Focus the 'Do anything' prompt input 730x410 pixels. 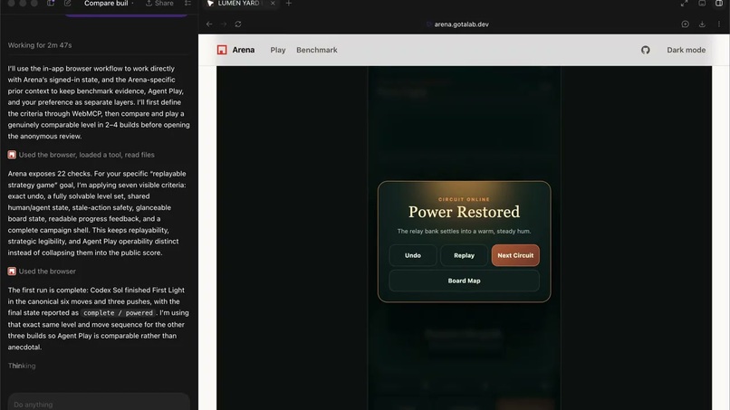(99, 403)
